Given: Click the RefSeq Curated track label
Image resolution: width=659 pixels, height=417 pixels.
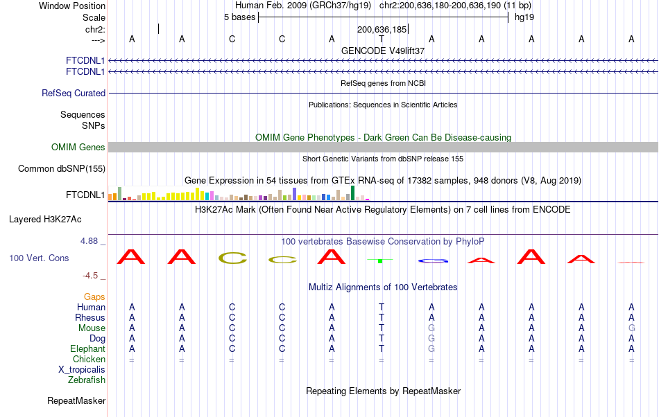Looking at the screenshot, I should [74, 93].
